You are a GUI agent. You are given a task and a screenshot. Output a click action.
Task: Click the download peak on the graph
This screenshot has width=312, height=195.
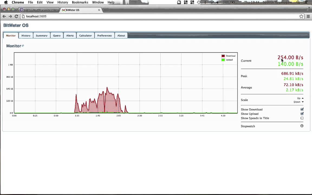pos(107,87)
